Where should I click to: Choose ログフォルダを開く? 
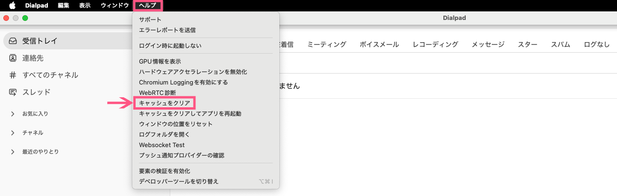(x=206, y=135)
